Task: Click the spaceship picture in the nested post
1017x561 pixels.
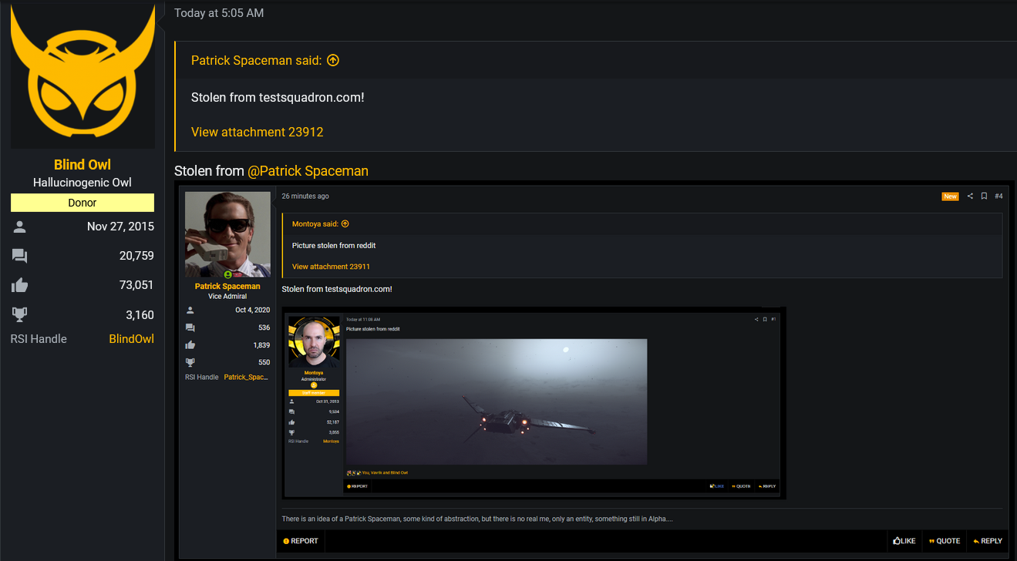Action: tap(496, 401)
